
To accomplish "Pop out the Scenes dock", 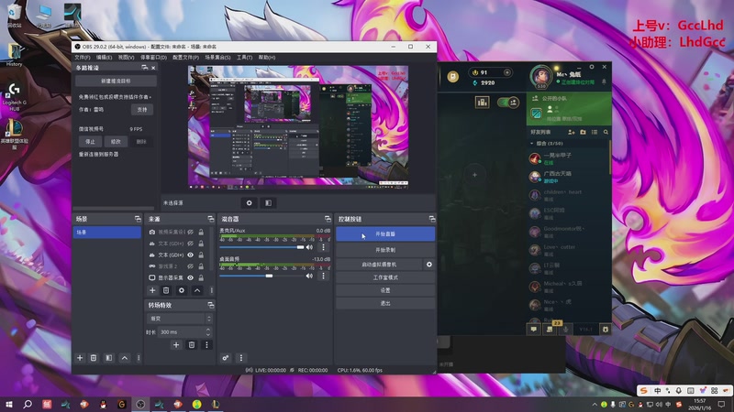I will (138, 219).
